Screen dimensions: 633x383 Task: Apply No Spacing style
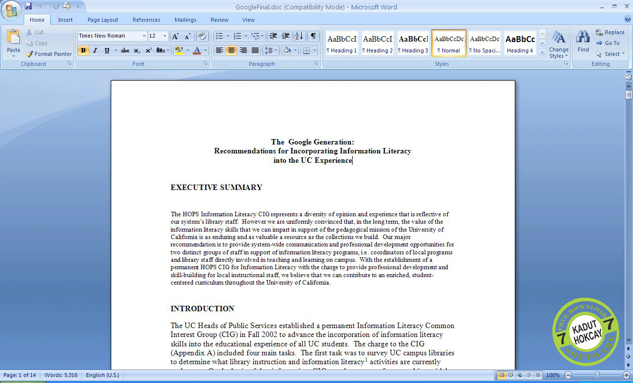pyautogui.click(x=484, y=43)
